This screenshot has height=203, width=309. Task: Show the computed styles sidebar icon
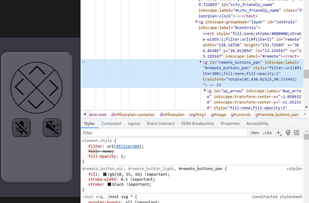click(296, 133)
